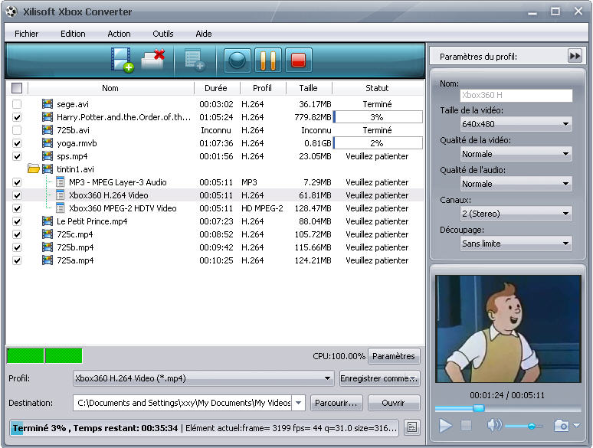Mute preview with the speaker icon

click(x=494, y=425)
